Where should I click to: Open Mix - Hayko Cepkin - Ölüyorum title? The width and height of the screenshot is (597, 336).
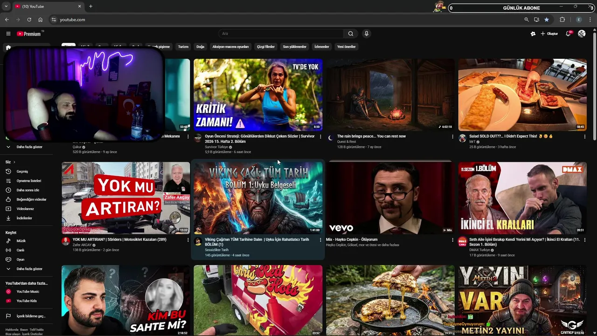[x=352, y=239]
